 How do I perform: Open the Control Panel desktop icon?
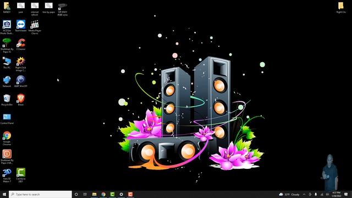click(x=7, y=119)
